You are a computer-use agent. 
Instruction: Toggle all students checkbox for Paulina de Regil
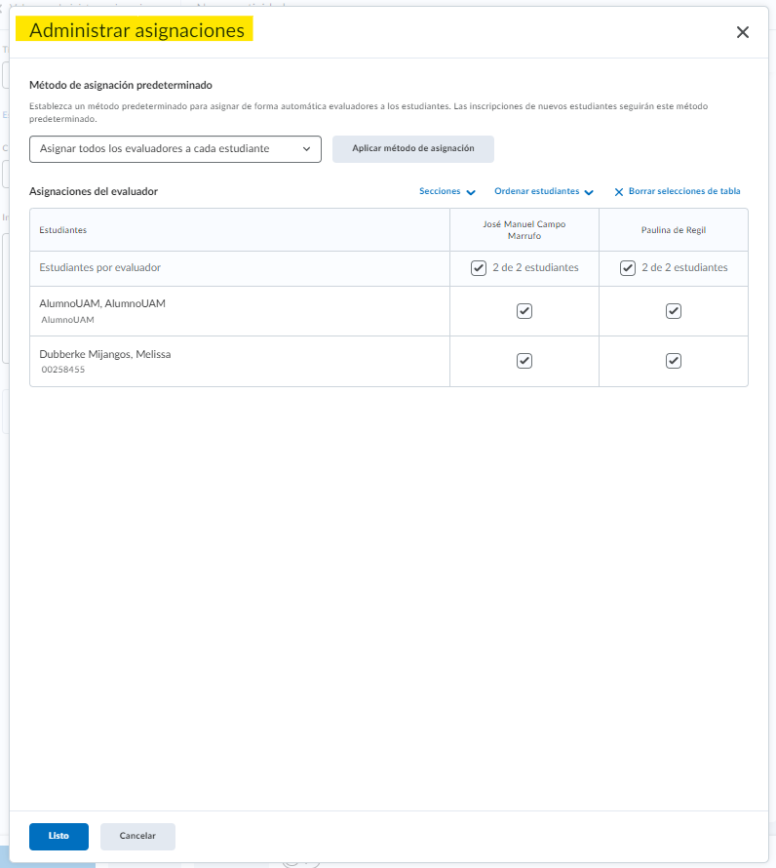(x=628, y=268)
